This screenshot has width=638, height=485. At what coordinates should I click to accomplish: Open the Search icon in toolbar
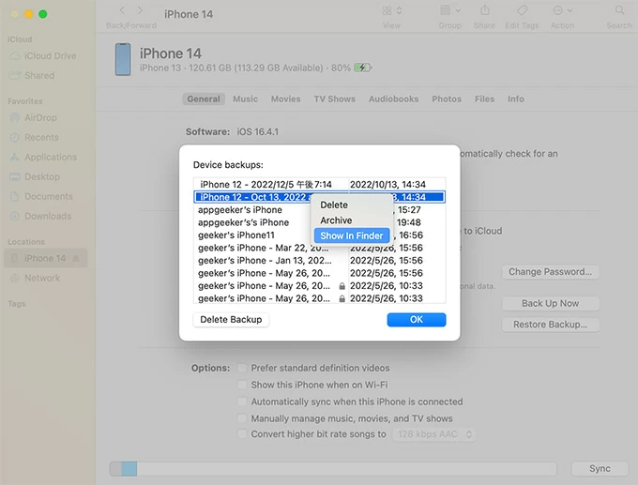pos(619,10)
